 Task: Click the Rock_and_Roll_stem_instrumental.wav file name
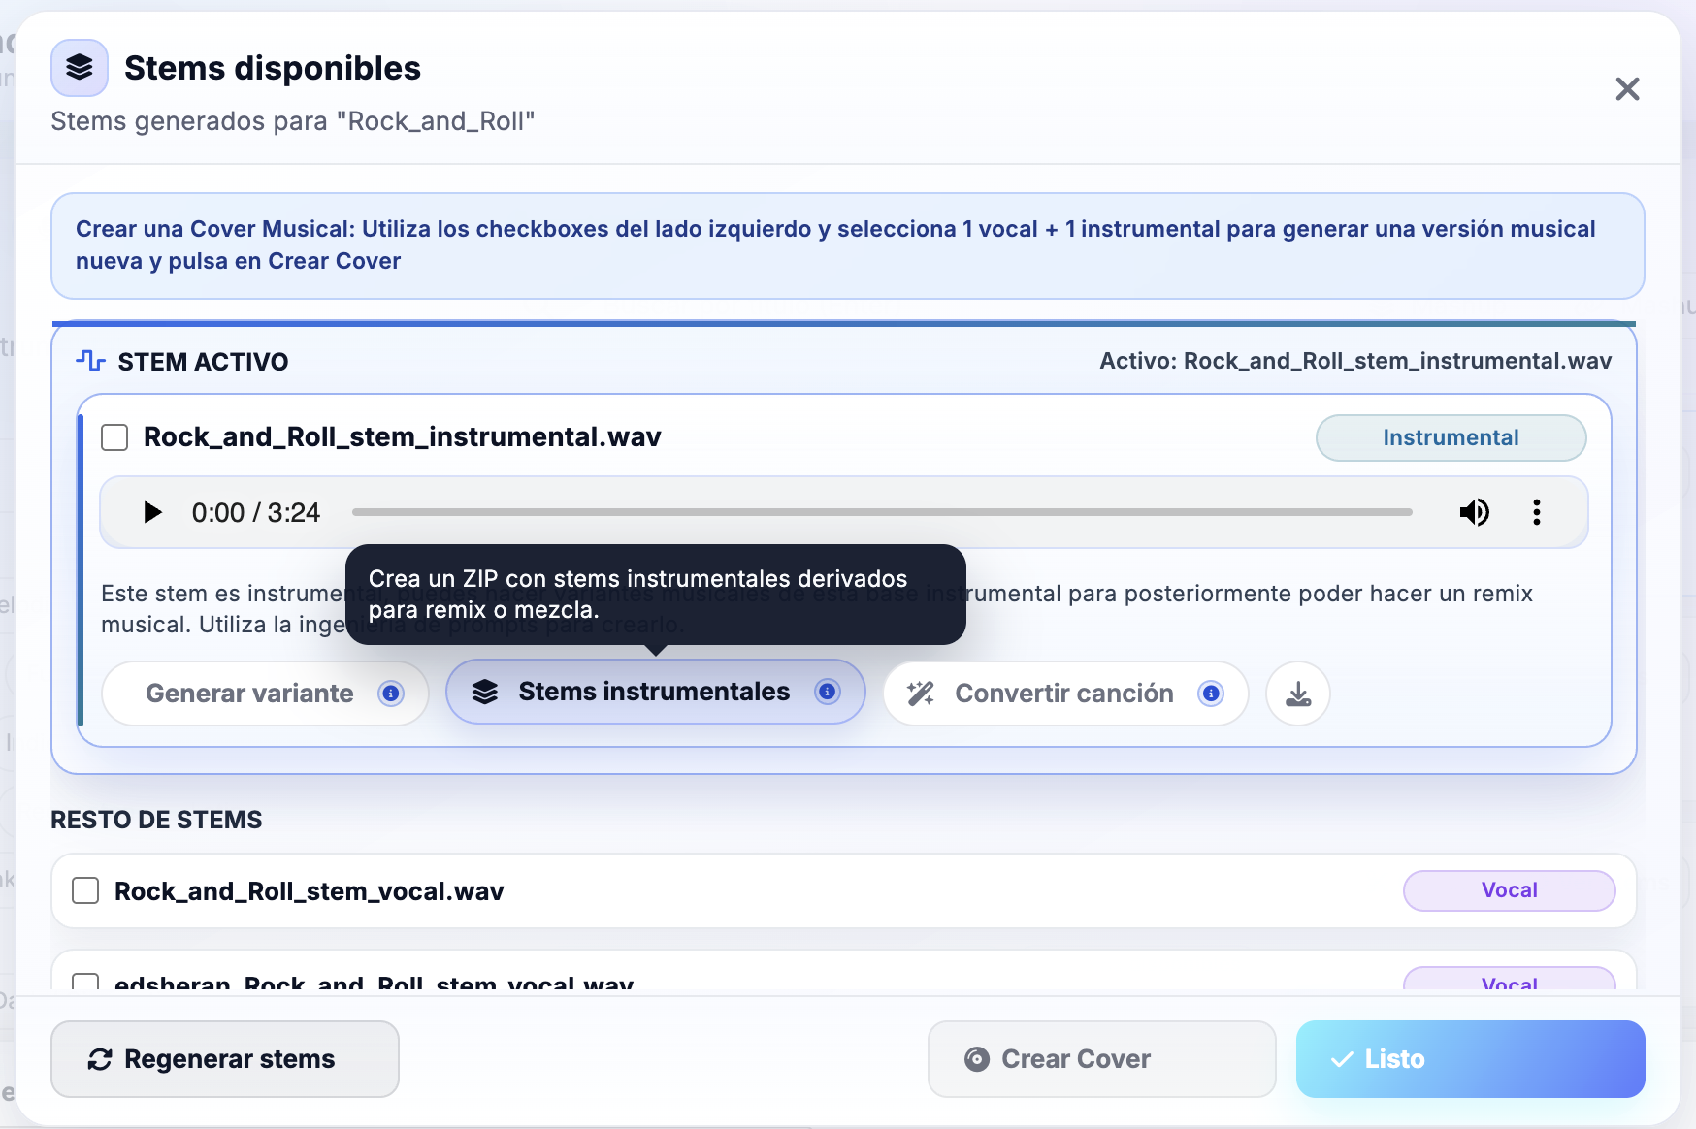click(x=403, y=437)
